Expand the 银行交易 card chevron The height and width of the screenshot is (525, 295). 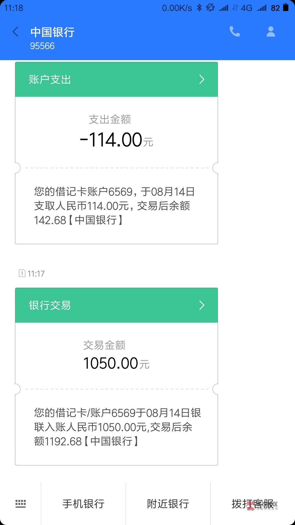tap(202, 305)
